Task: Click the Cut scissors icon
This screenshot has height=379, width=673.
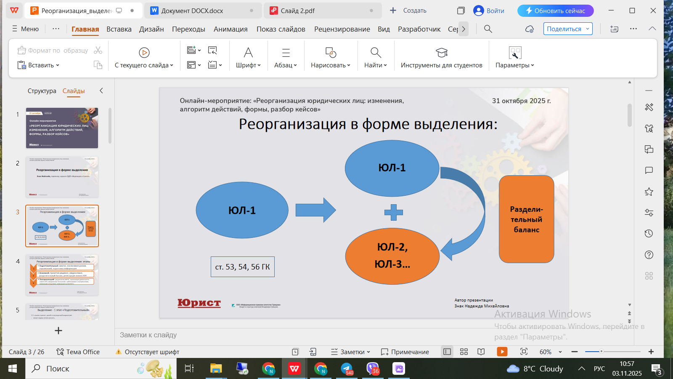Action: 98,51
